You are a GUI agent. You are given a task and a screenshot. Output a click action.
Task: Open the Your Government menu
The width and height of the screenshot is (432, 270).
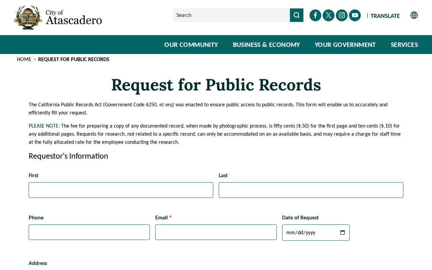[x=345, y=45]
